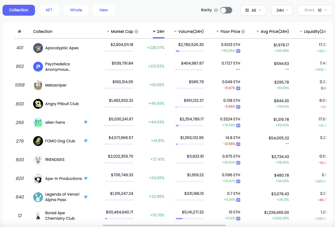This screenshot has width=335, height=227.
Task: Switch to the New tab
Action: click(104, 10)
